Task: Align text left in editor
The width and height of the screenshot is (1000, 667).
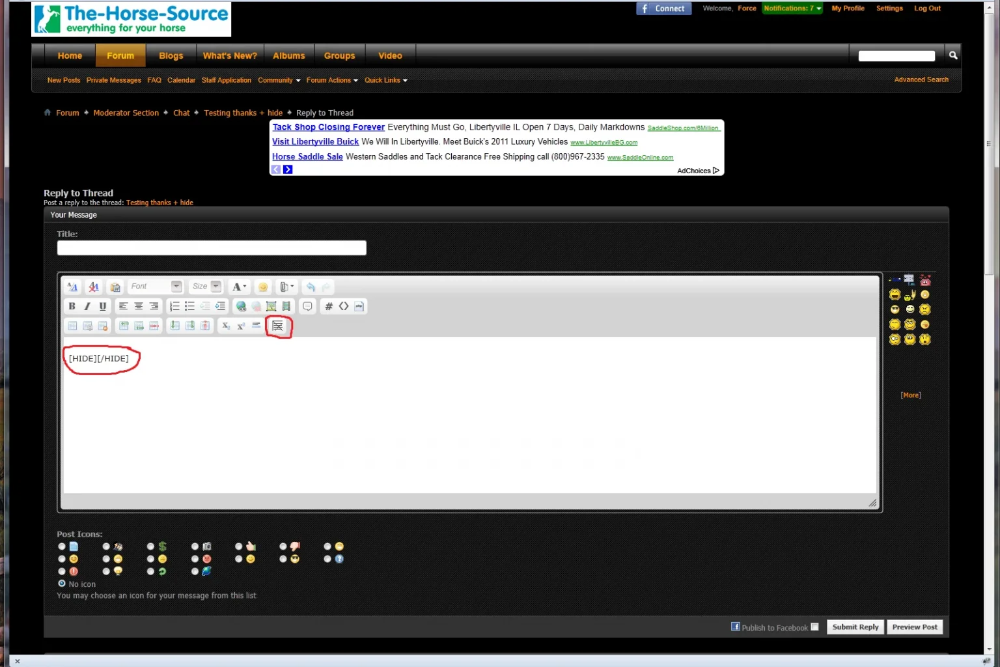Action: coord(123,306)
